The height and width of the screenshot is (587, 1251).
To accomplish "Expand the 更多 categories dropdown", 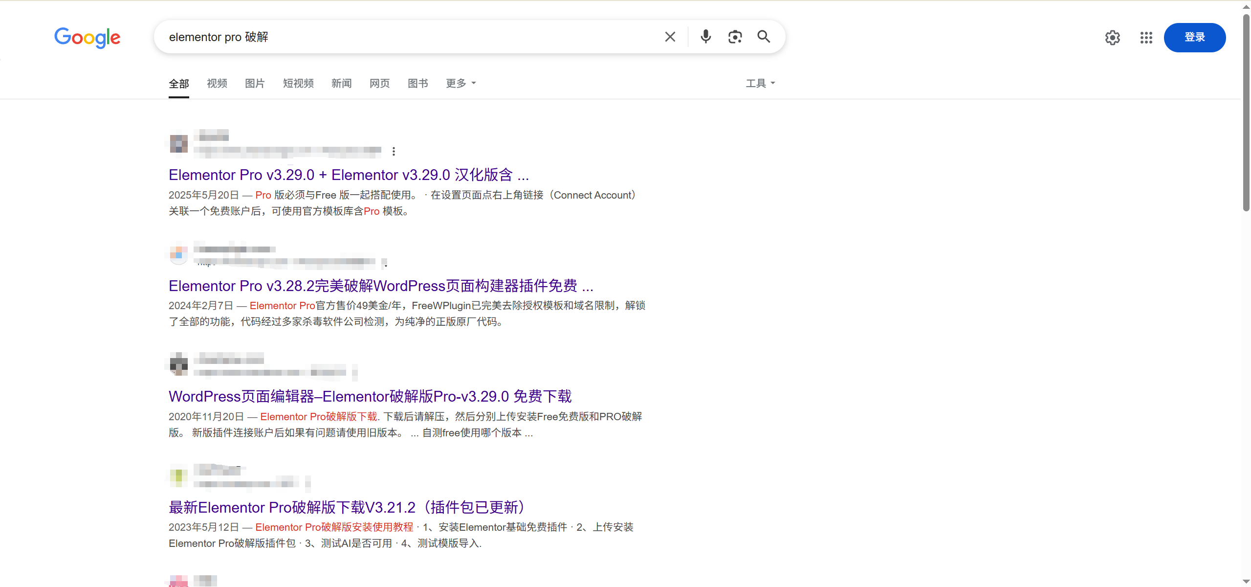I will [460, 83].
